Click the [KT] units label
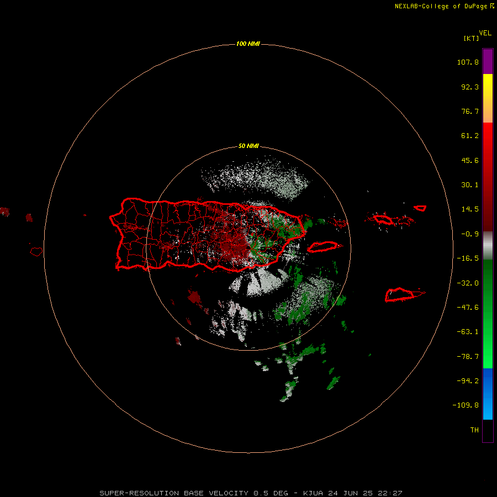Image resolution: width=497 pixels, height=497 pixels. coord(472,38)
